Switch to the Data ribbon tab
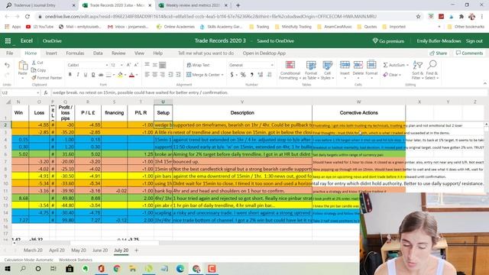The height and width of the screenshot is (275, 489). (98, 53)
